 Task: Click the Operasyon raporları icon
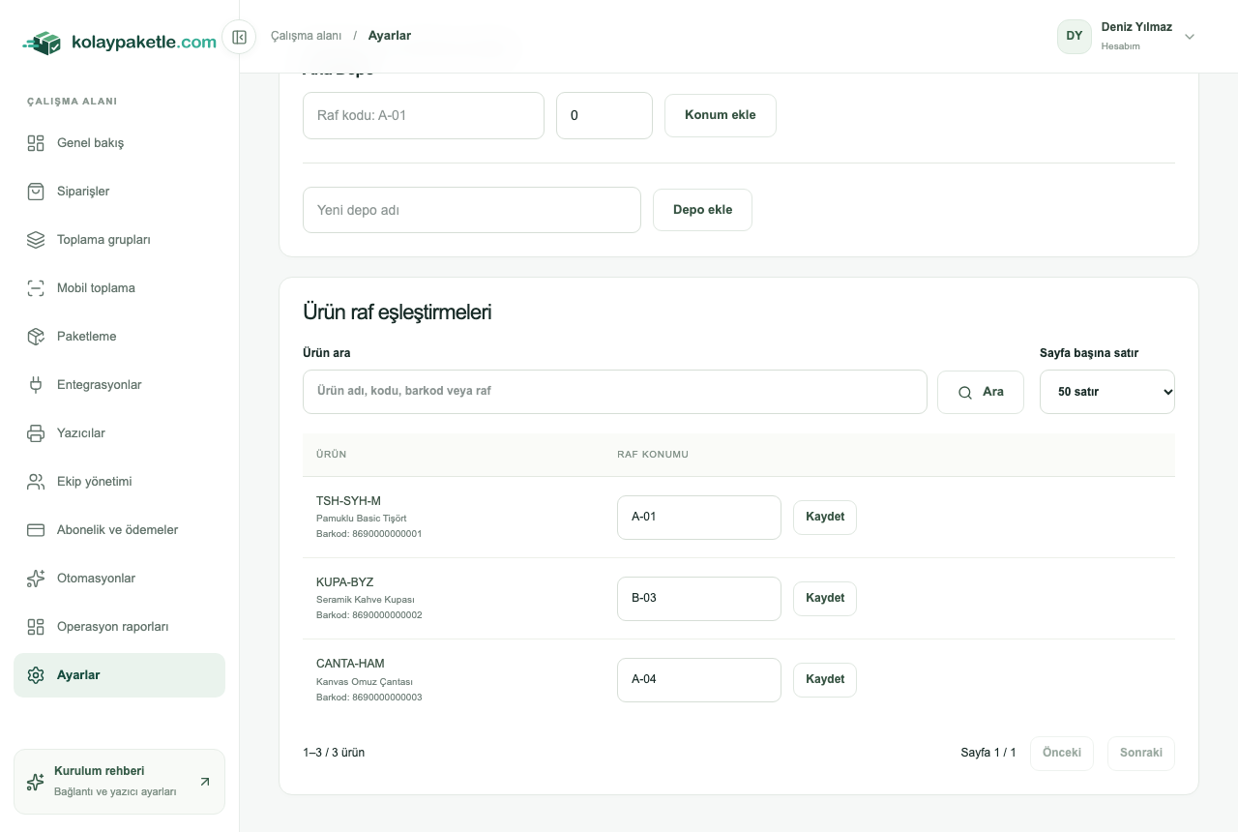pyautogui.click(x=36, y=627)
